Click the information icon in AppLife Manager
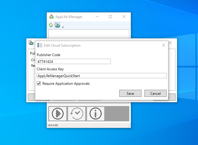198x145 pixels. [x=96, y=114]
